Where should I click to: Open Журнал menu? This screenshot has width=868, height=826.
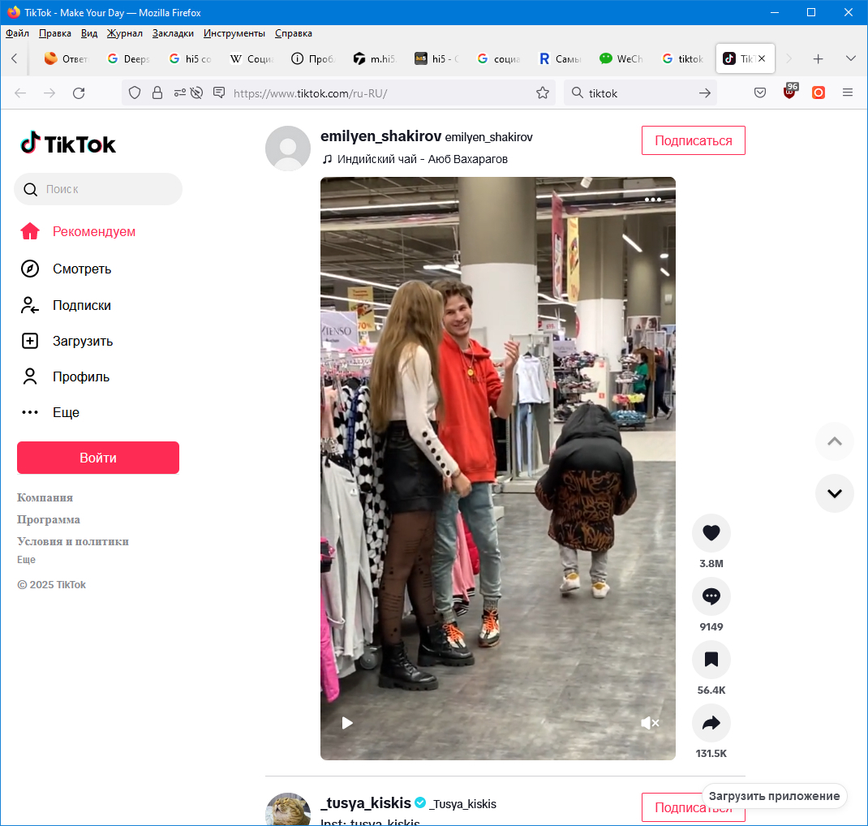click(125, 33)
